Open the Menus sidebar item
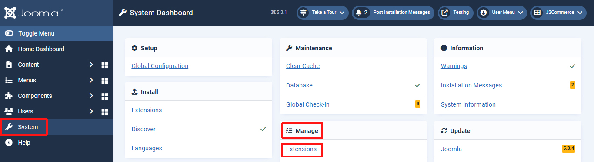594x162 pixels. (x=27, y=80)
